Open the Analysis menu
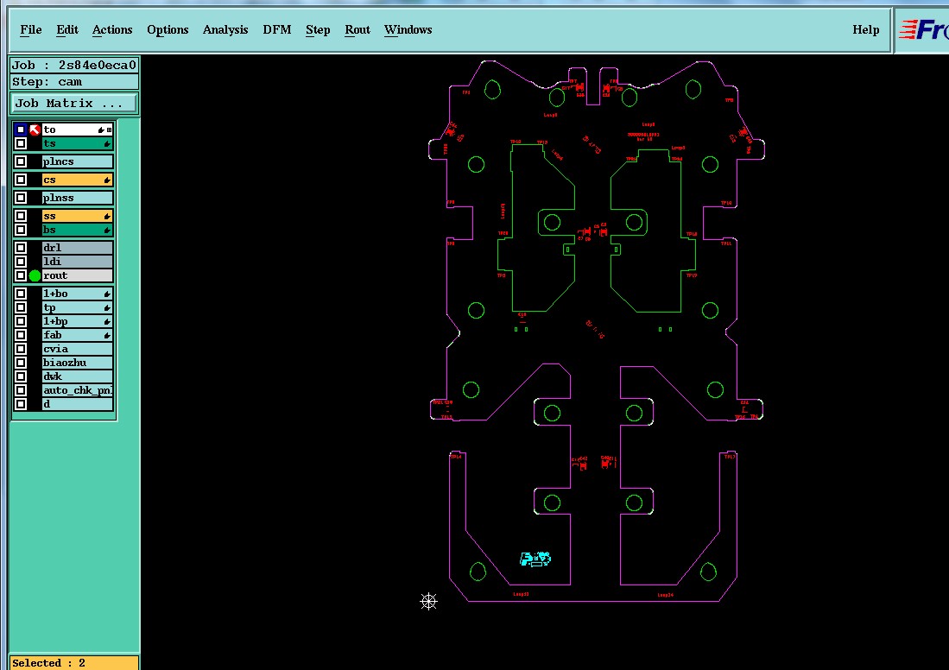949x670 pixels. [x=225, y=29]
